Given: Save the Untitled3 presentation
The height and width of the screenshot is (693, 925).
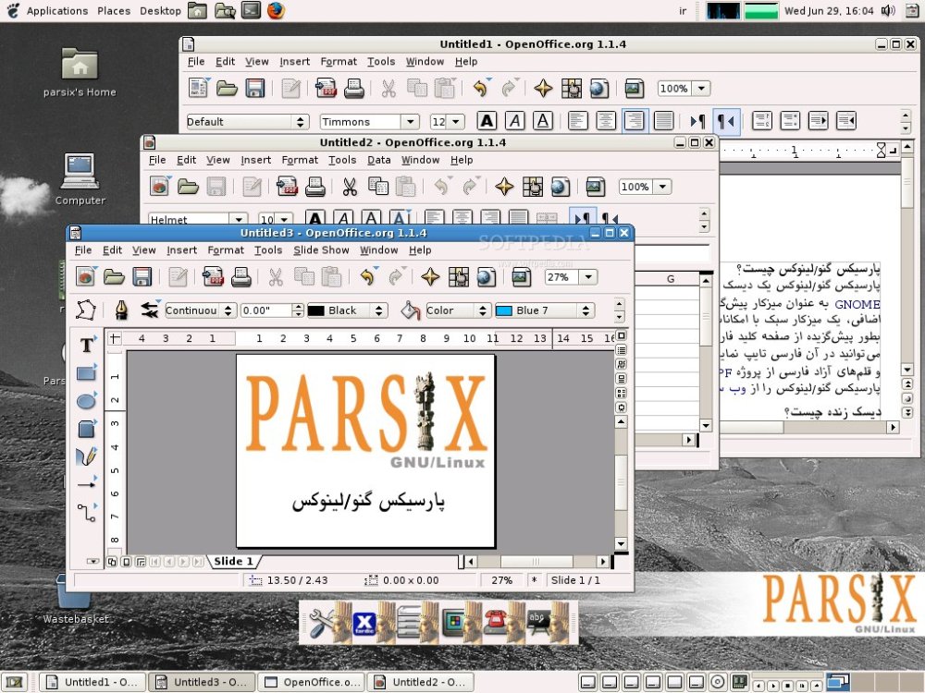Looking at the screenshot, I should point(142,276).
